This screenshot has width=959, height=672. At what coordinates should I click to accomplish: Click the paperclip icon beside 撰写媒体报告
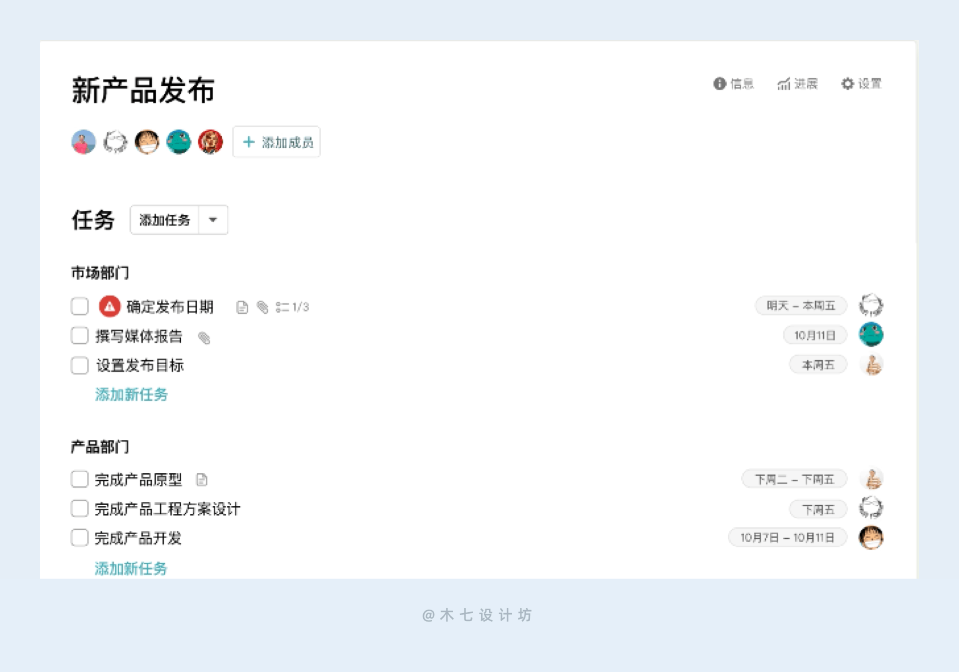(x=204, y=338)
